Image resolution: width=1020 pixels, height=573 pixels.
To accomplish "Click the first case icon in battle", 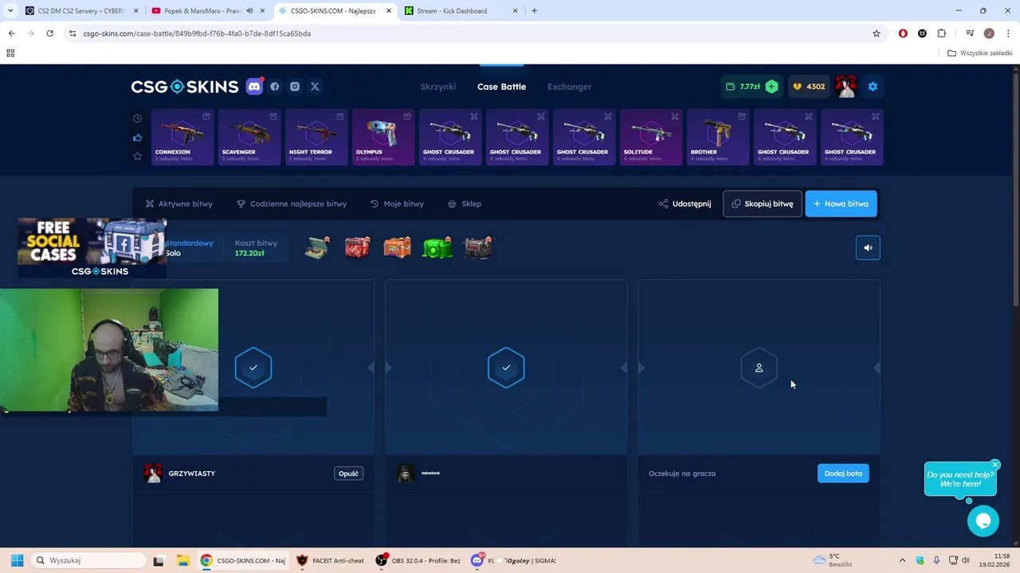I will coord(317,248).
